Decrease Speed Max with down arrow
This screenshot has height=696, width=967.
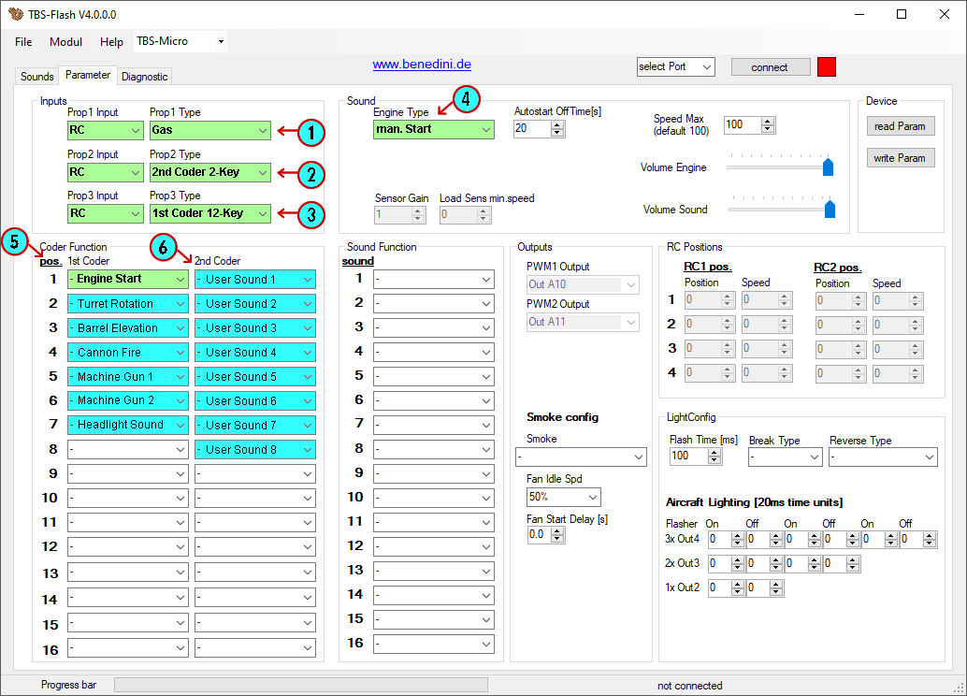(x=768, y=129)
